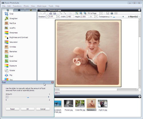Choose the Red Eye fix
The width and height of the screenshot is (143, 119).
pyautogui.click(x=10, y=23)
